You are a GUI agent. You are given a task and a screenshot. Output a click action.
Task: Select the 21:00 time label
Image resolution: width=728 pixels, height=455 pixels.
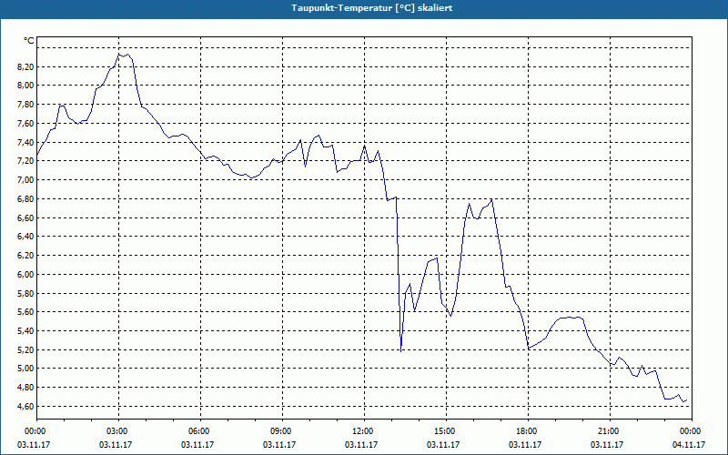pos(610,431)
